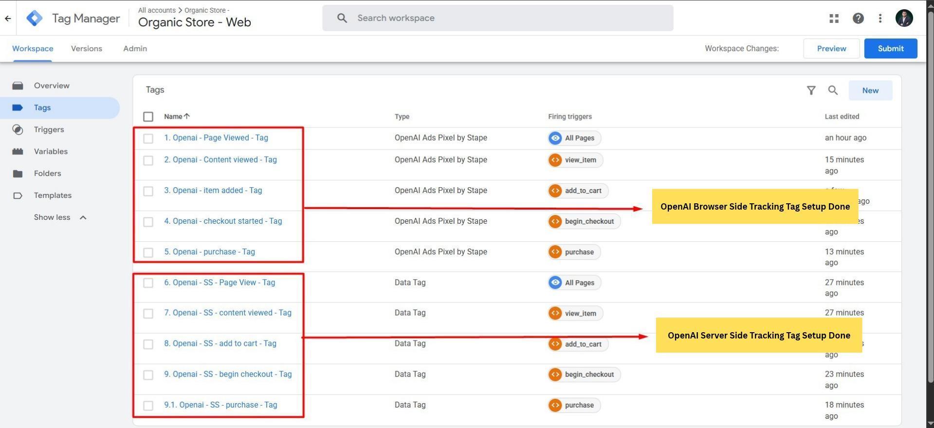Check the box for 7. Openai - SS - content viewed
The image size is (934, 428).
[x=148, y=314]
